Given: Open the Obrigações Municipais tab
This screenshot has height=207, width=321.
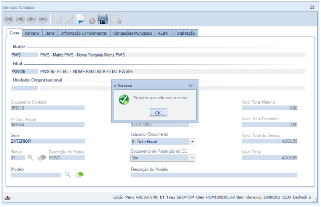Looking at the screenshot, I should [133, 33].
